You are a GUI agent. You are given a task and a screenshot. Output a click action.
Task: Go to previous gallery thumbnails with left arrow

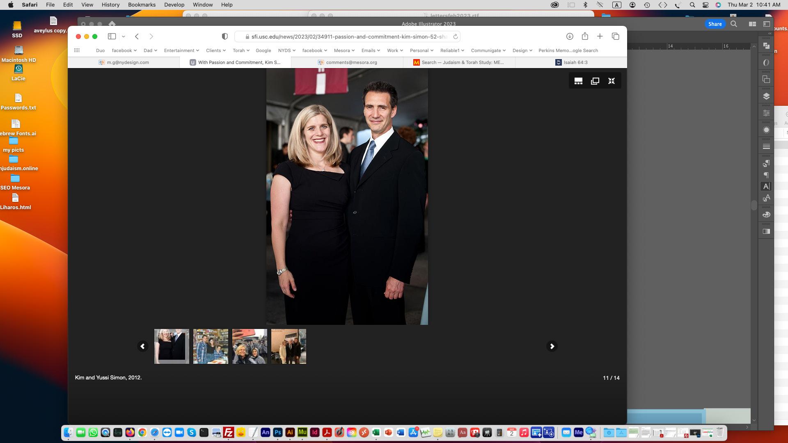[x=142, y=346]
